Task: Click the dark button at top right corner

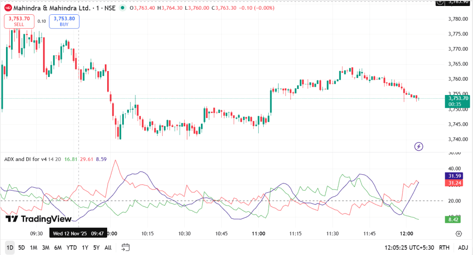Action: click(440, 2)
